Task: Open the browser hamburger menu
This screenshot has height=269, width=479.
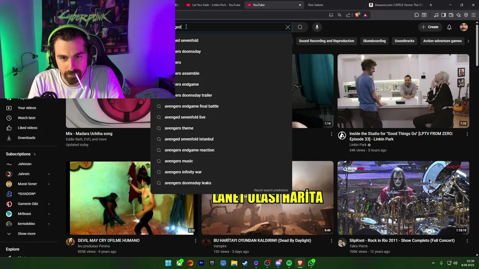Action: pyautogui.click(x=473, y=15)
